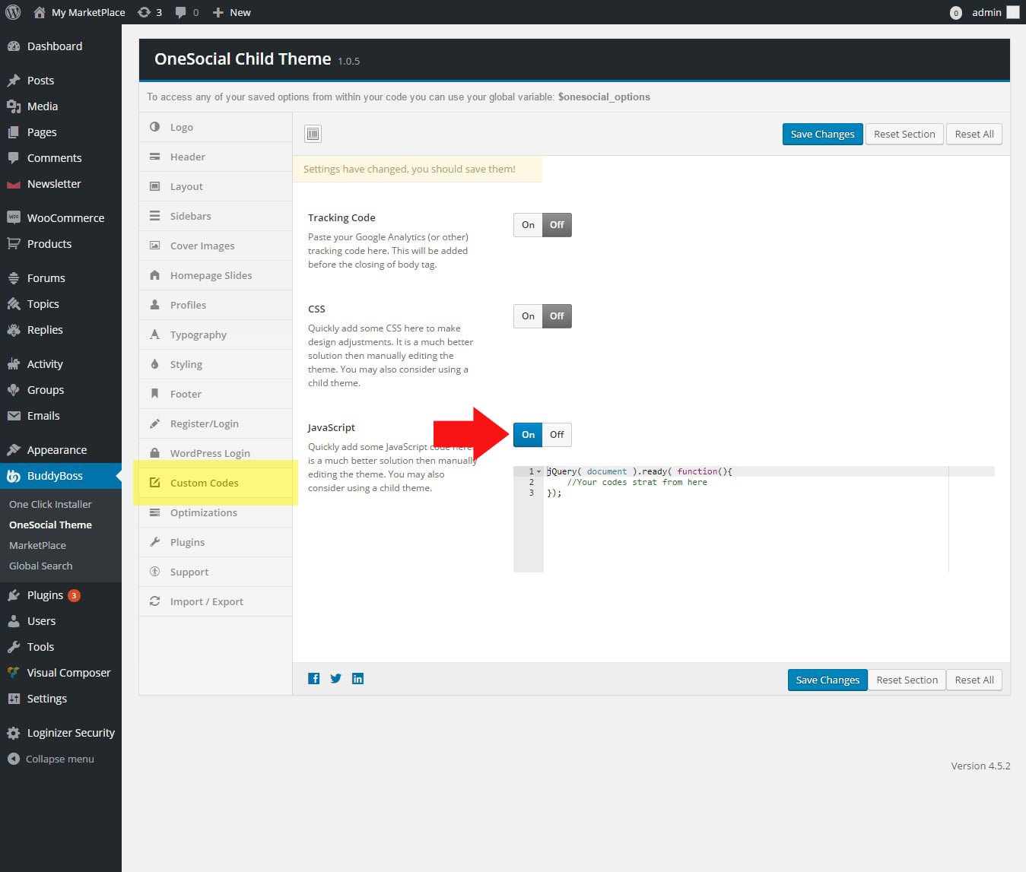Open the Typography settings tab
The height and width of the screenshot is (872, 1026).
(198, 335)
